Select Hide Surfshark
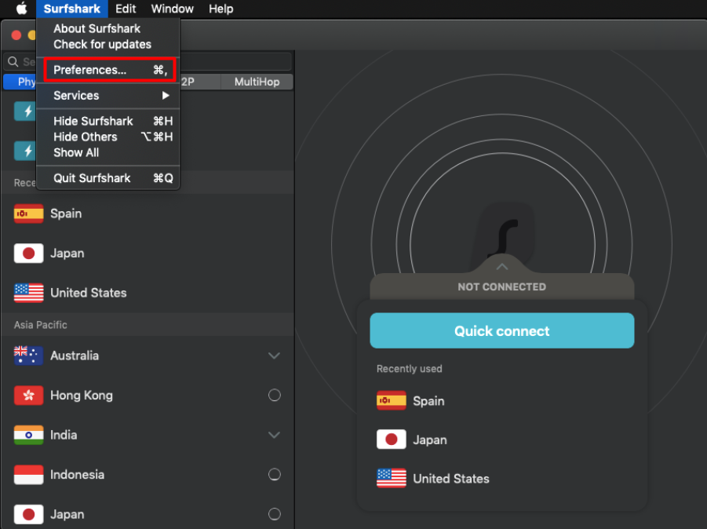This screenshot has height=529, width=707. [108, 121]
